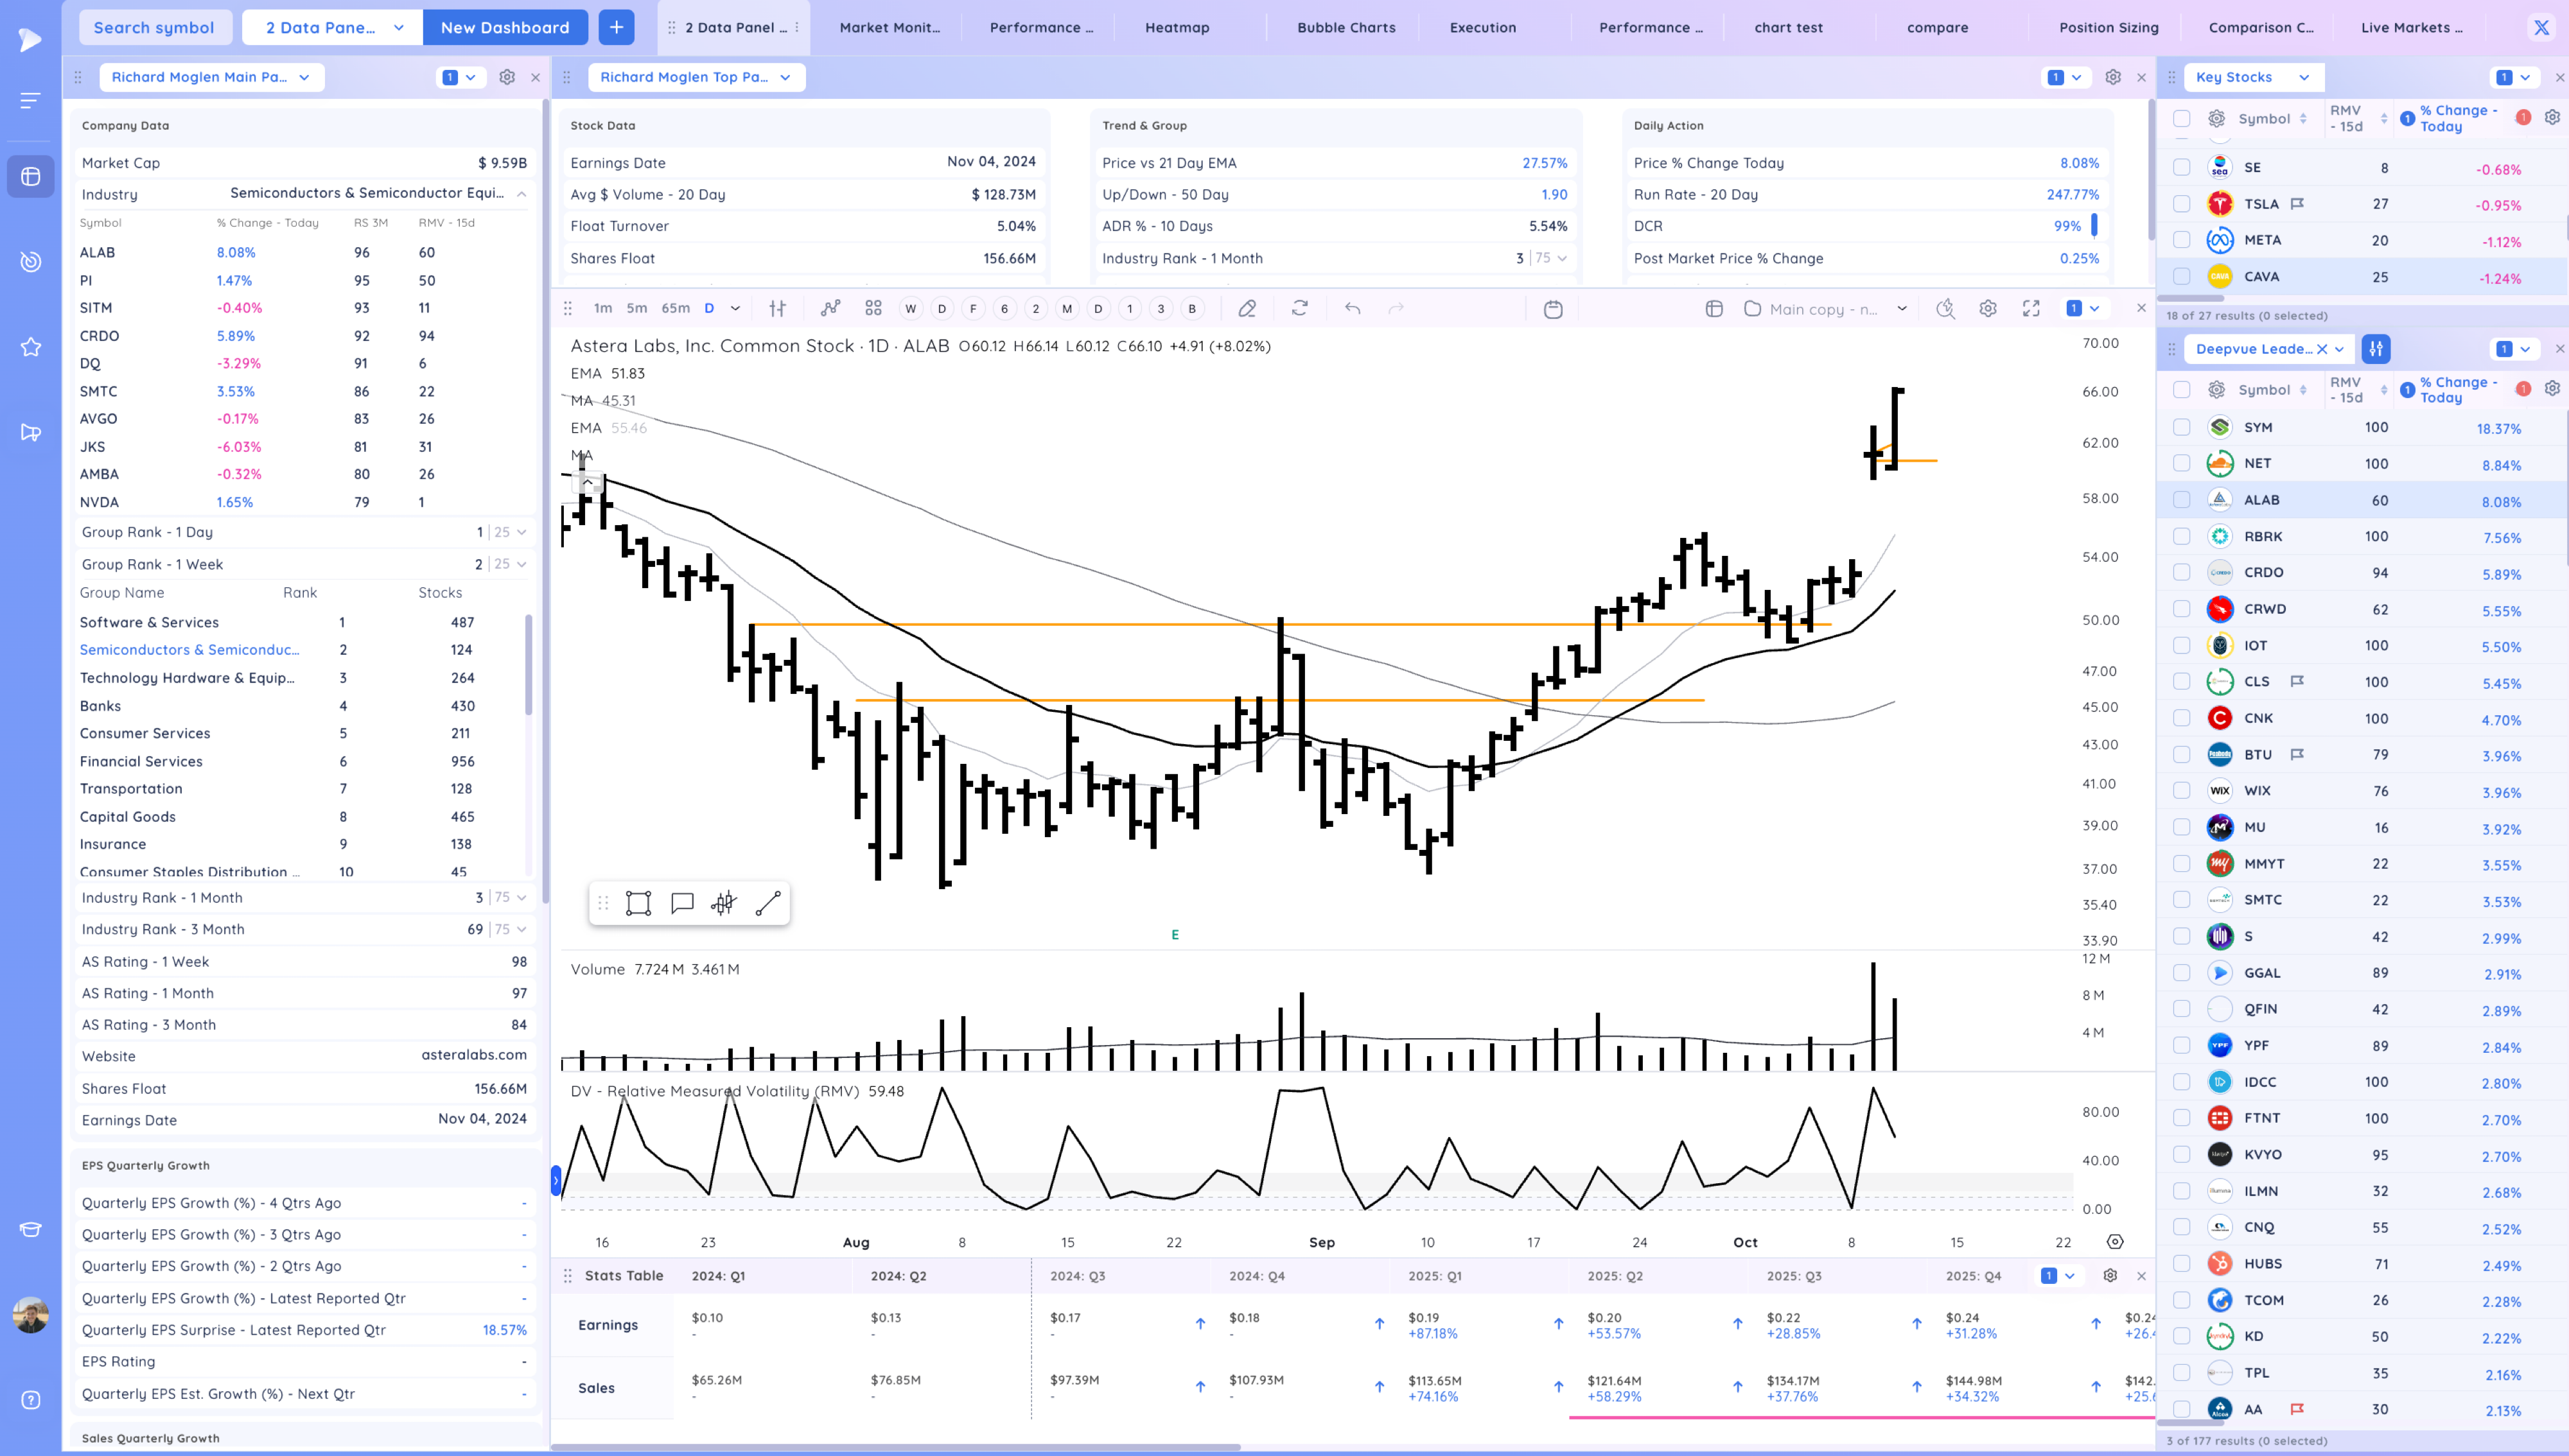Viewport: 2569px width, 1456px height.
Task: Open the Bubble Charts tab
Action: (1346, 27)
